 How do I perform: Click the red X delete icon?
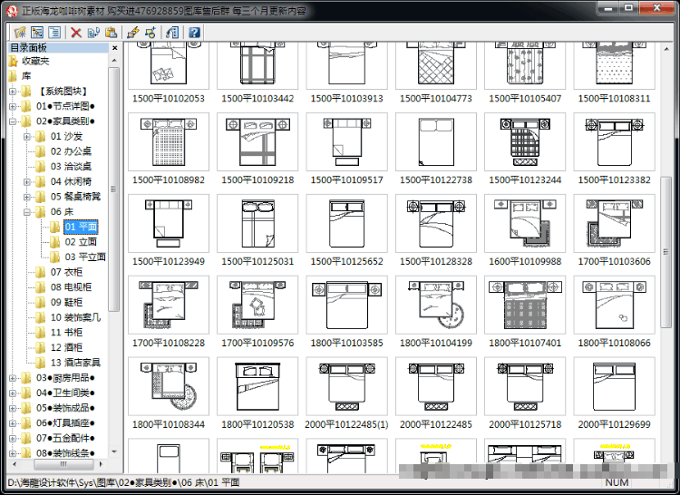tap(76, 33)
